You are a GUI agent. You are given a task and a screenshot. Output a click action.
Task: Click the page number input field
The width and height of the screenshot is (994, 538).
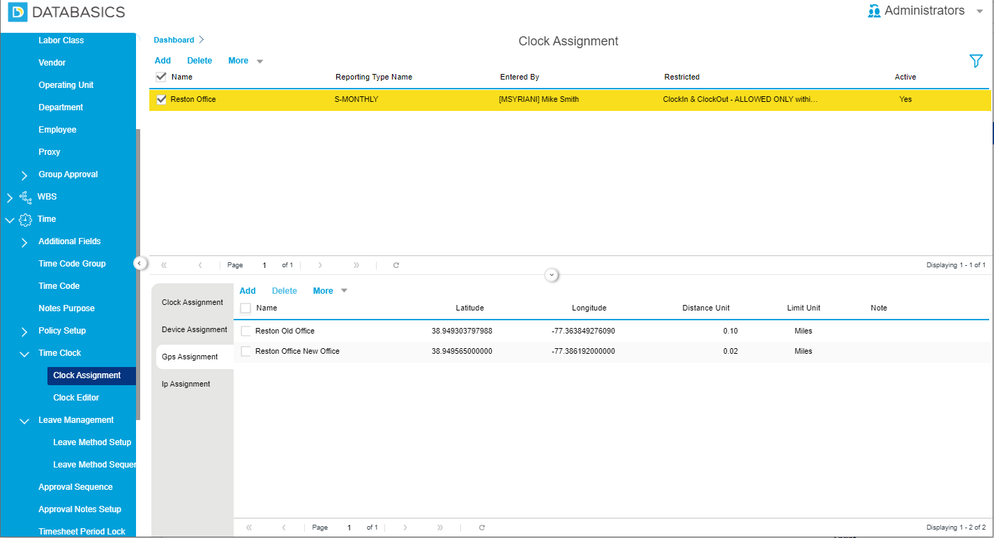coord(264,265)
